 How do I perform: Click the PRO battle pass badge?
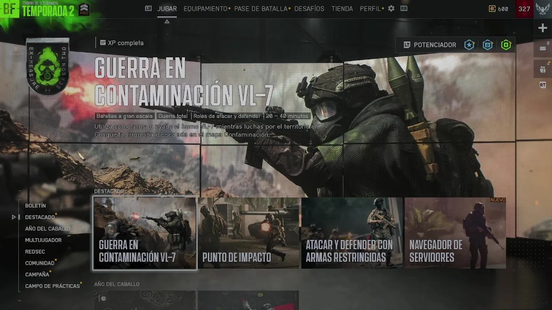click(84, 9)
